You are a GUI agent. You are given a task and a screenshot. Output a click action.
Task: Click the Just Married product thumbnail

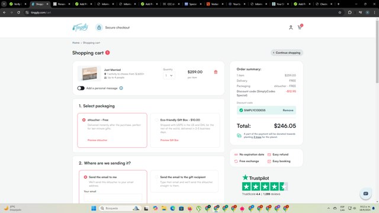[89, 73]
